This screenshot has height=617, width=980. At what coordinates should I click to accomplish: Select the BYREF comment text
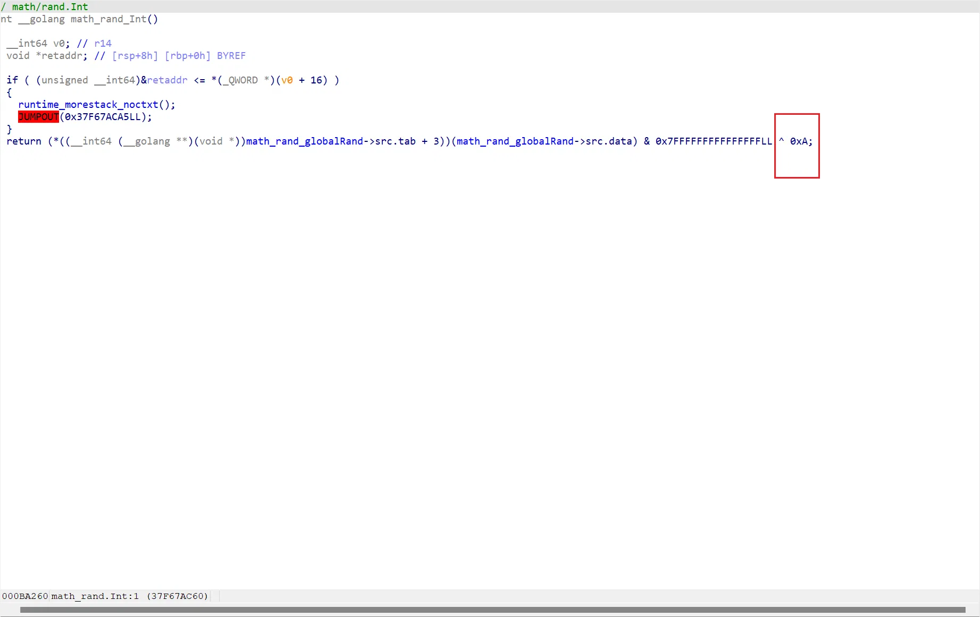(x=231, y=56)
